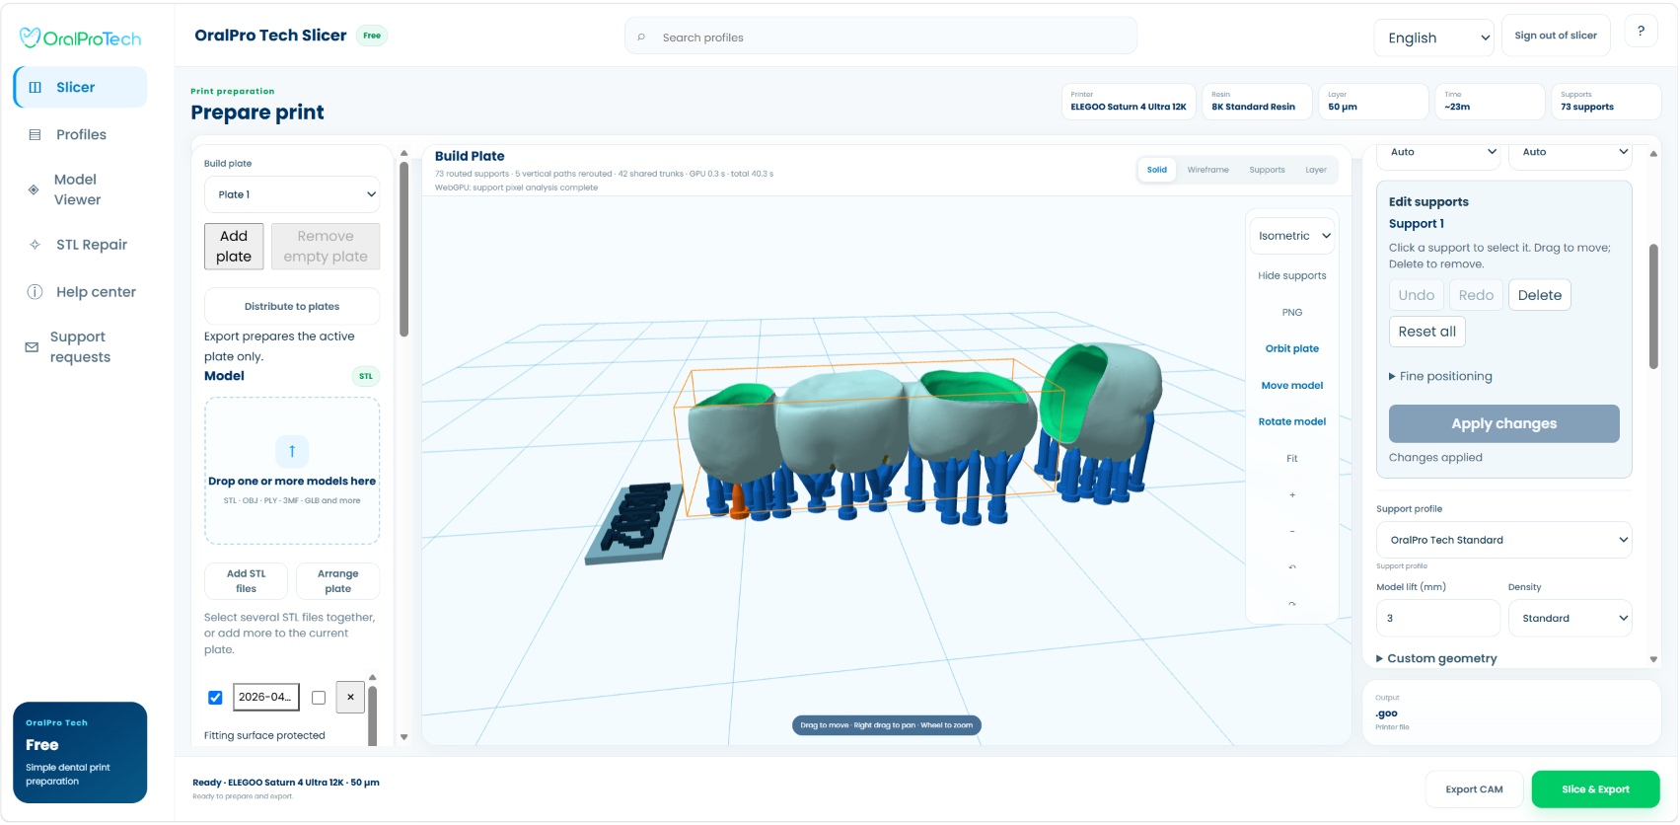Open the Slicer section in sidebar

[81, 87]
